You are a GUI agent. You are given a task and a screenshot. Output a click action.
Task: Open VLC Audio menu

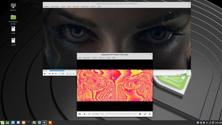(63, 7)
